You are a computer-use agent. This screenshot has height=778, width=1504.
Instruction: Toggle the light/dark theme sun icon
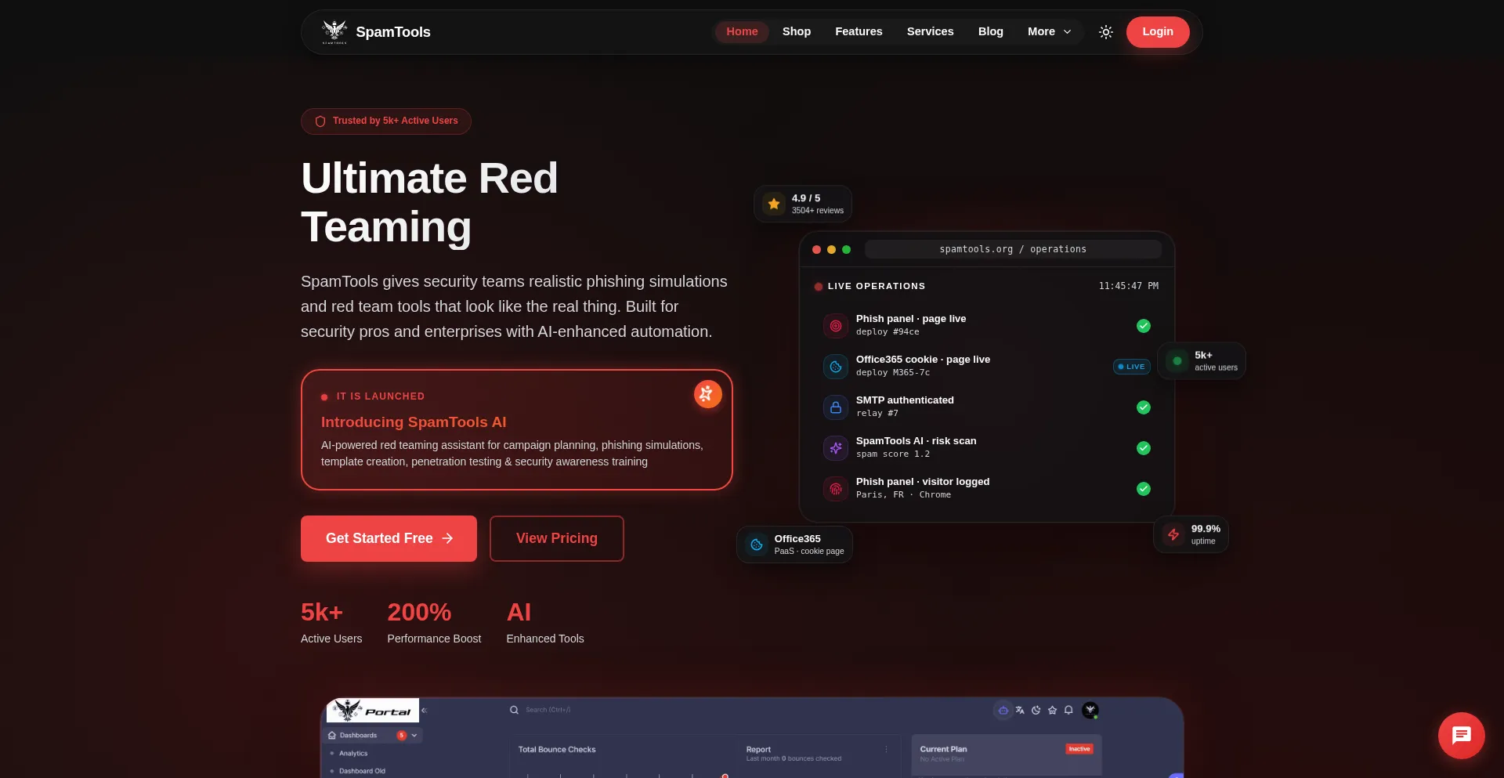coord(1106,32)
